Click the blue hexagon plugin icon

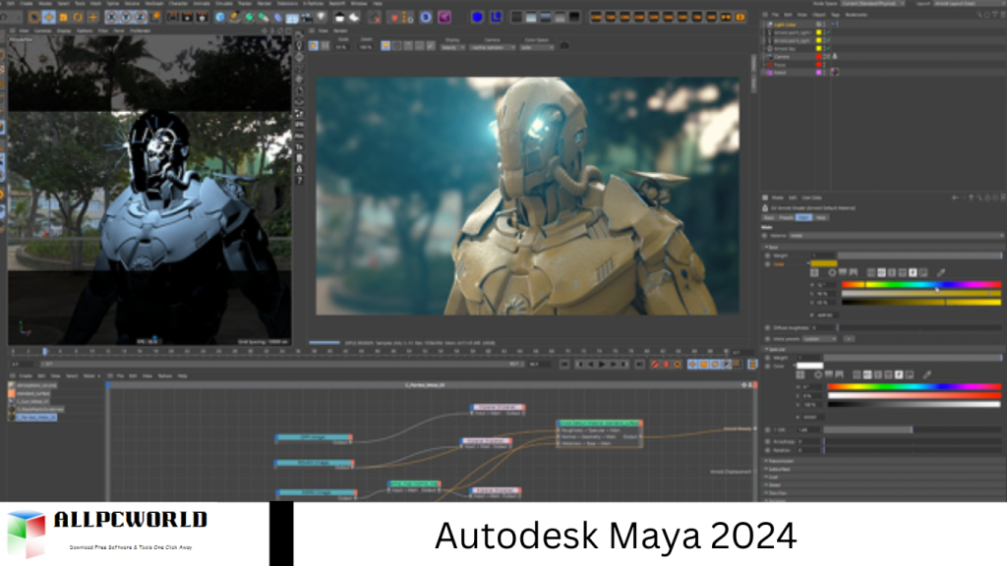(x=477, y=18)
